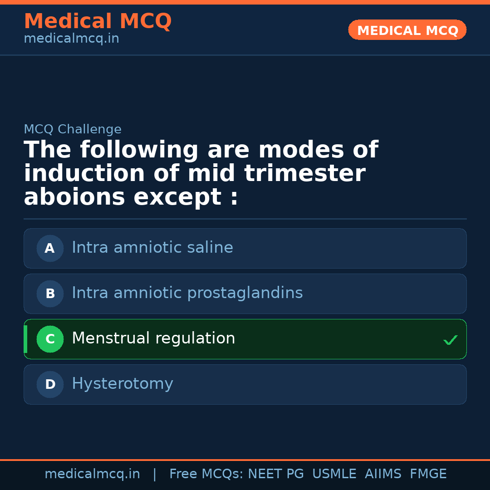Click the orange accent bar above the footer
Viewport: 490px width, 490px height.
tap(245, 459)
